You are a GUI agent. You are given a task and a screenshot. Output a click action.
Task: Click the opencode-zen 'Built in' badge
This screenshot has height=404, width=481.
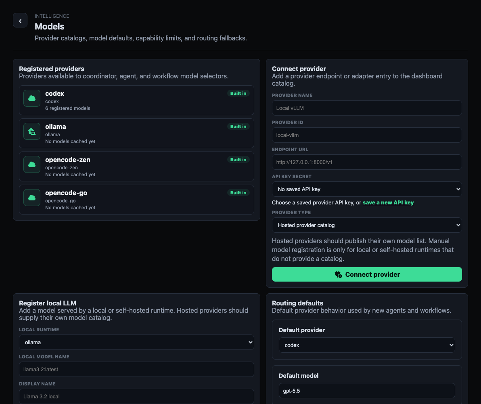tap(238, 160)
